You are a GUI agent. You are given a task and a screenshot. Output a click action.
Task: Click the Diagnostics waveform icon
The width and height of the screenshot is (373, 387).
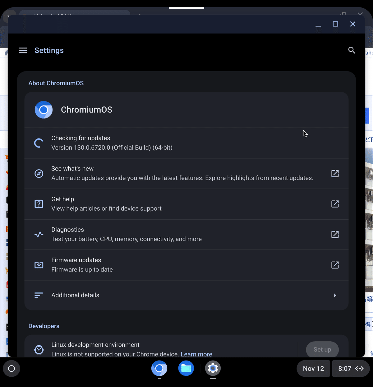[x=39, y=234]
